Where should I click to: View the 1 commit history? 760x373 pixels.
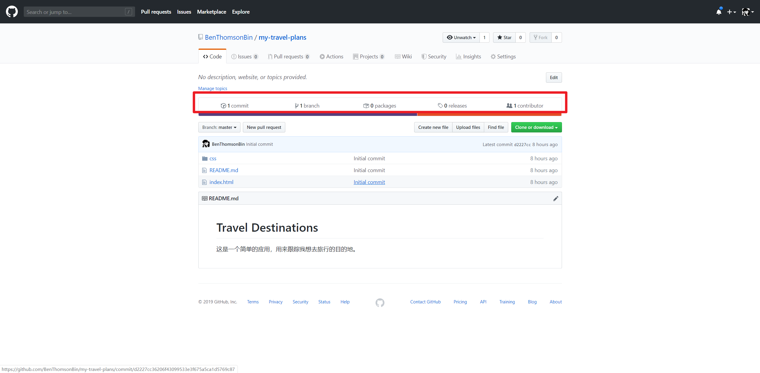pyautogui.click(x=235, y=105)
